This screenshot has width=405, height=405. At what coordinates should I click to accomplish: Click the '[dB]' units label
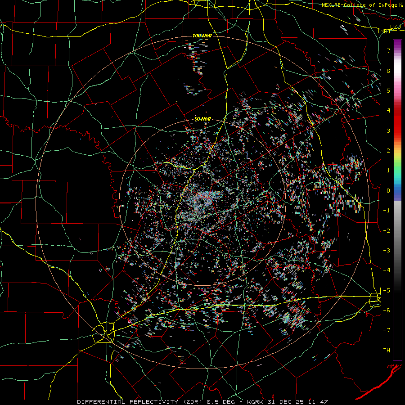[384, 31]
